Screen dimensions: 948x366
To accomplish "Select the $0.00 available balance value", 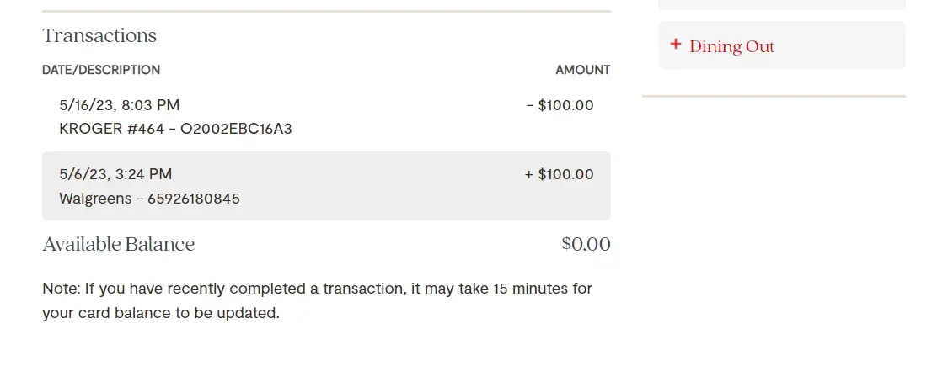I will (586, 244).
